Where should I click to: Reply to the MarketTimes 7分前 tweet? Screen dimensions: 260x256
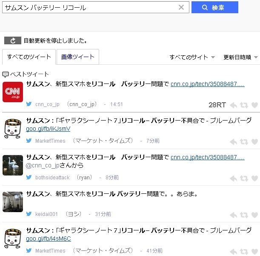[234, 142]
